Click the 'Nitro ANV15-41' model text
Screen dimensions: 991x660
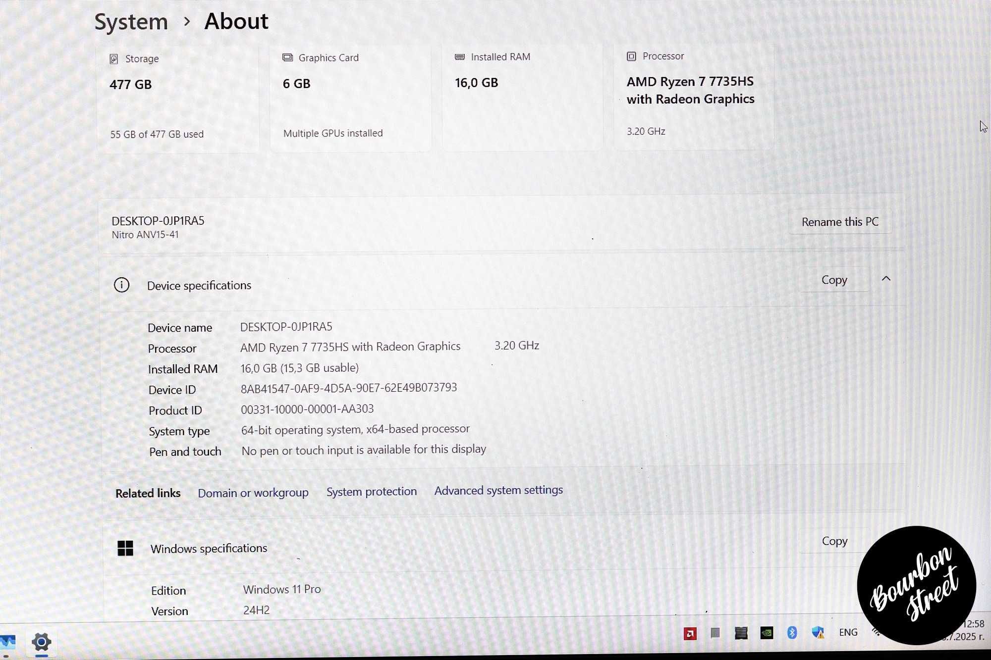[x=145, y=235]
